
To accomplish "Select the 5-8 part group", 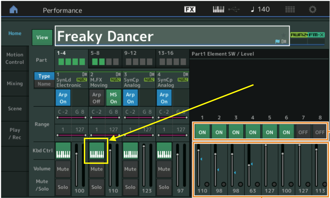I will tap(105, 59).
